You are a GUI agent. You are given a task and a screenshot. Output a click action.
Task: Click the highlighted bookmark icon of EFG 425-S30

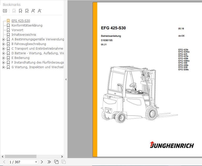tap(8, 21)
